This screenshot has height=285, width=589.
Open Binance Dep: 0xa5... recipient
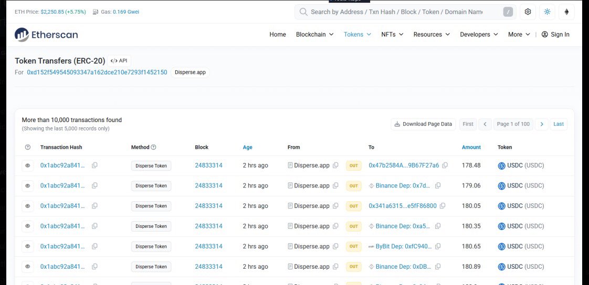(x=404, y=226)
